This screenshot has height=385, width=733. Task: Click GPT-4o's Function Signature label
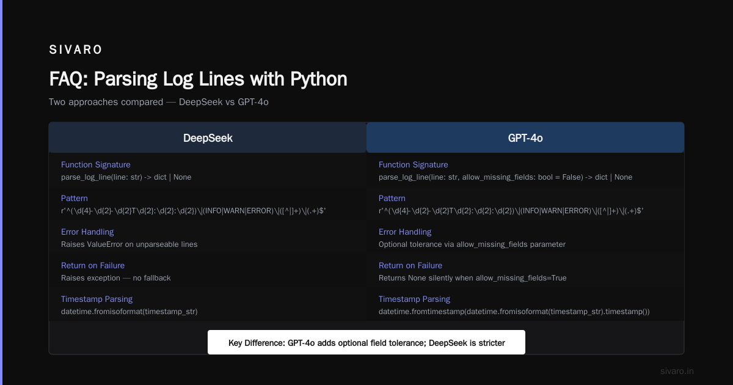[x=414, y=164]
